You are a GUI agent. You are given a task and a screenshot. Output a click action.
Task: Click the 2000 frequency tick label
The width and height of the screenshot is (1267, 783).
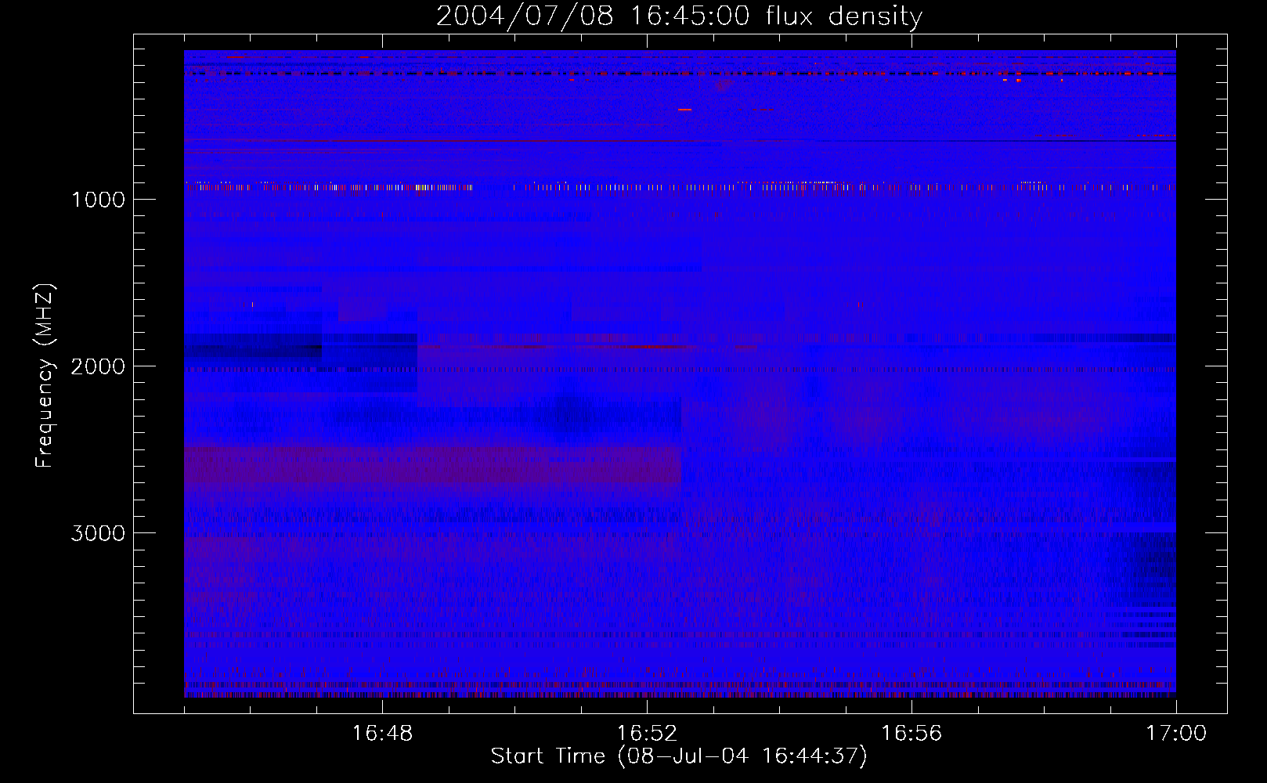(98, 366)
